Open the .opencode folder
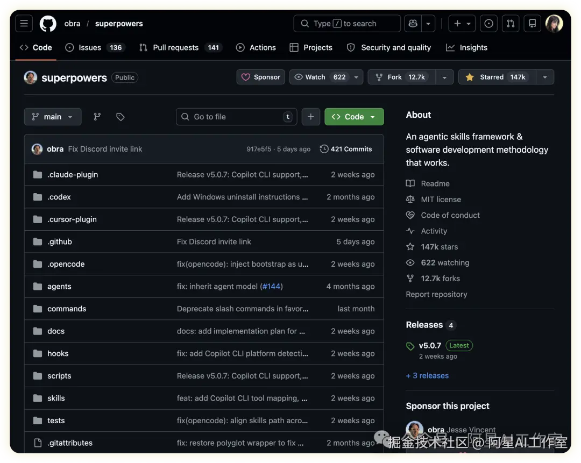The height and width of the screenshot is (463, 581). click(x=66, y=264)
